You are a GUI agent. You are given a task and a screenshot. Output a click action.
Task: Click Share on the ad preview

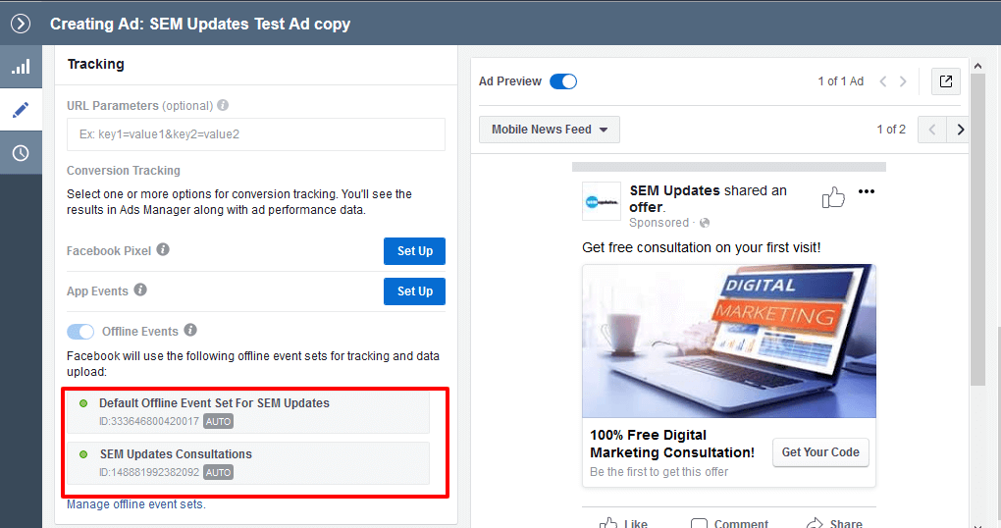point(834,523)
